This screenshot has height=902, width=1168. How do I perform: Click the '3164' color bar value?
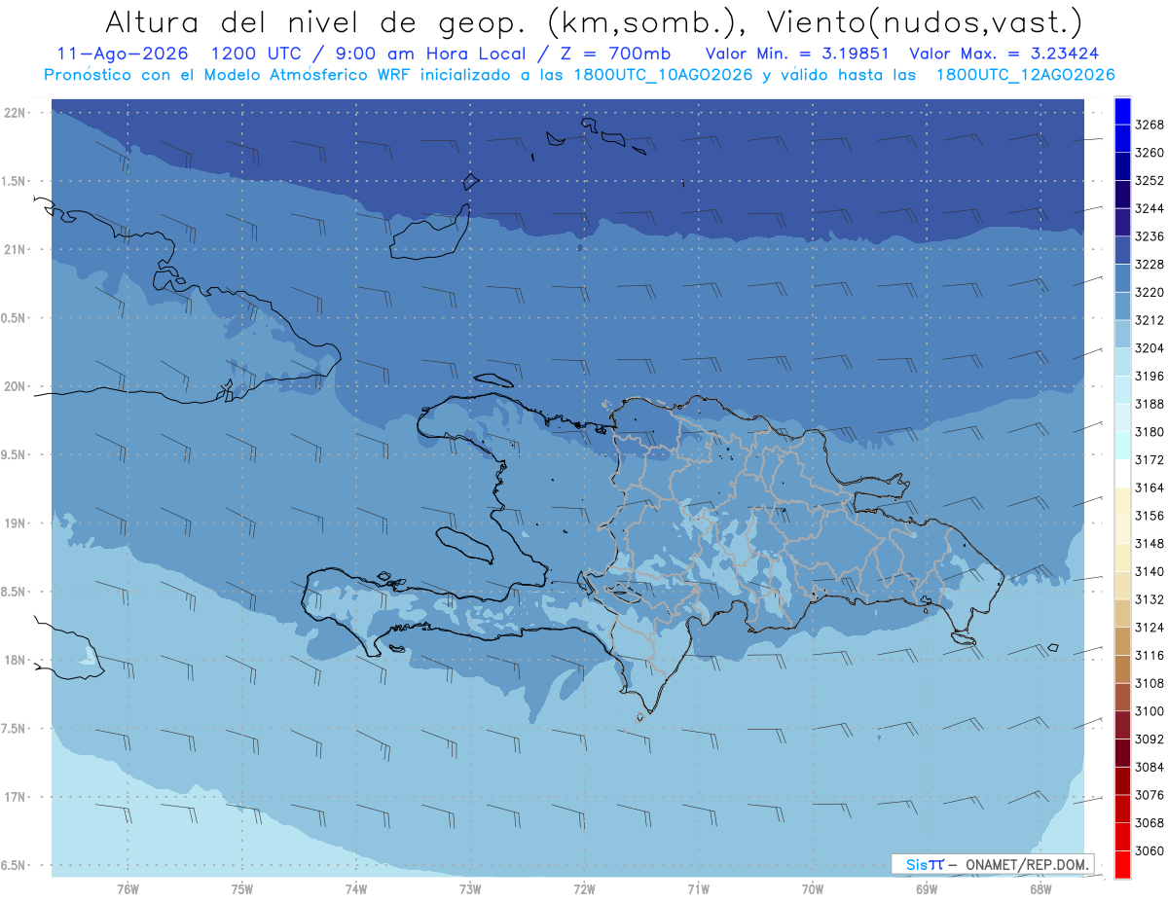pyautogui.click(x=1150, y=487)
